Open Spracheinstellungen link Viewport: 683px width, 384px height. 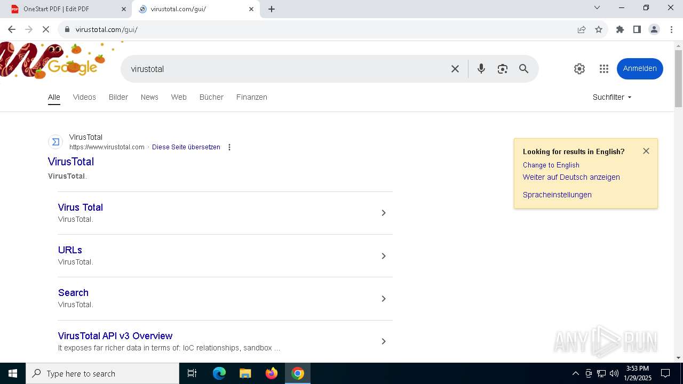557,195
